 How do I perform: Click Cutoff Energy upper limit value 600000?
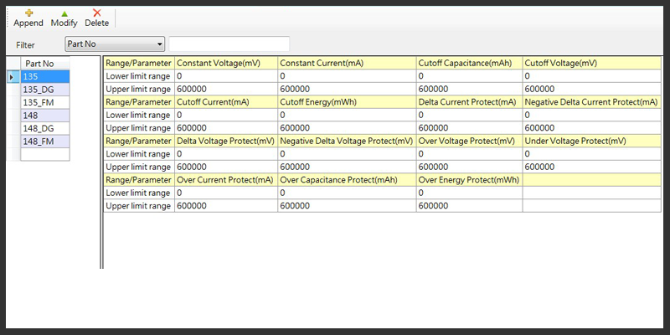pyautogui.click(x=347, y=128)
